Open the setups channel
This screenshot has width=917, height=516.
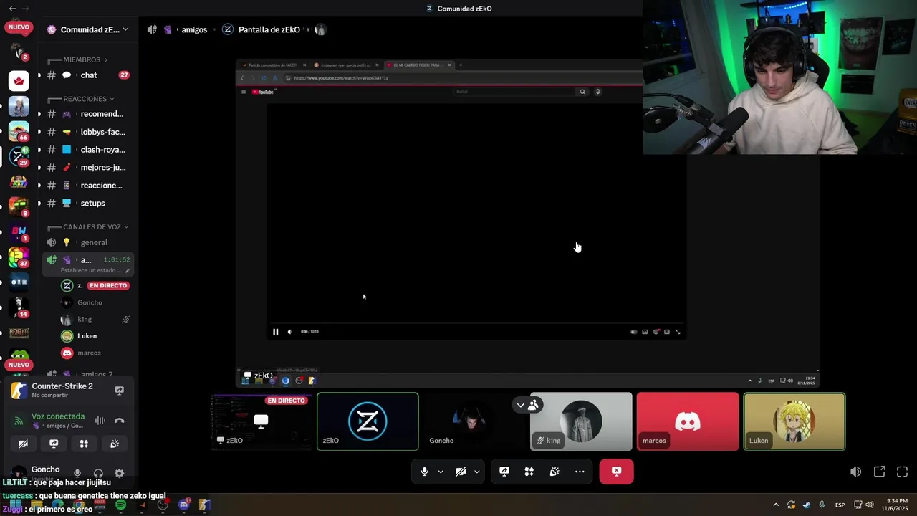(88, 204)
